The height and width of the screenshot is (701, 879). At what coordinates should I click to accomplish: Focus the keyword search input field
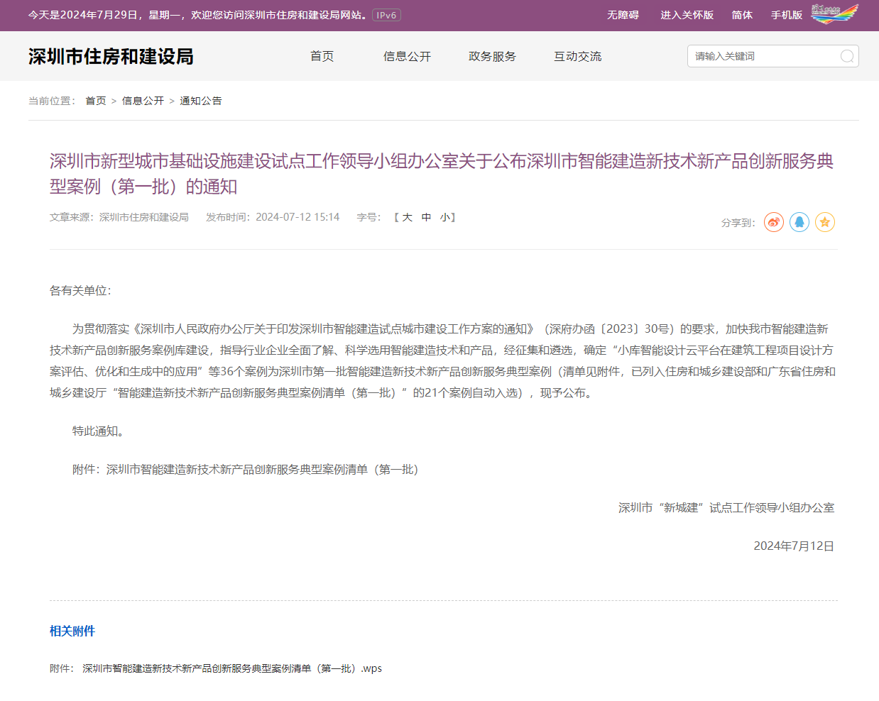[x=763, y=56]
